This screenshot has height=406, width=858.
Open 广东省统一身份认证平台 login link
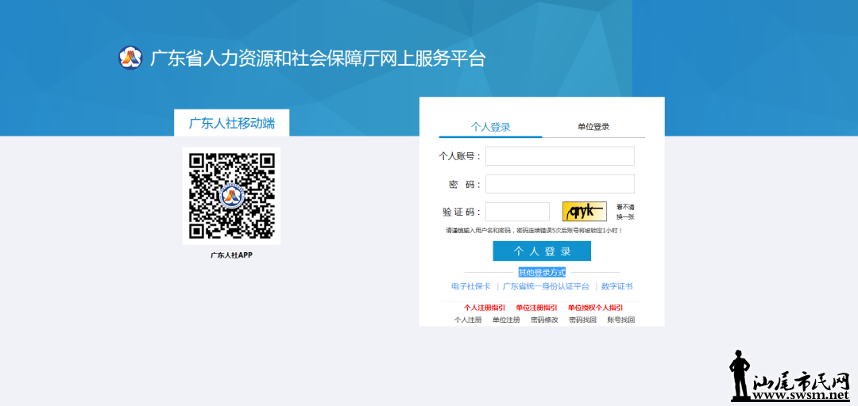(546, 286)
